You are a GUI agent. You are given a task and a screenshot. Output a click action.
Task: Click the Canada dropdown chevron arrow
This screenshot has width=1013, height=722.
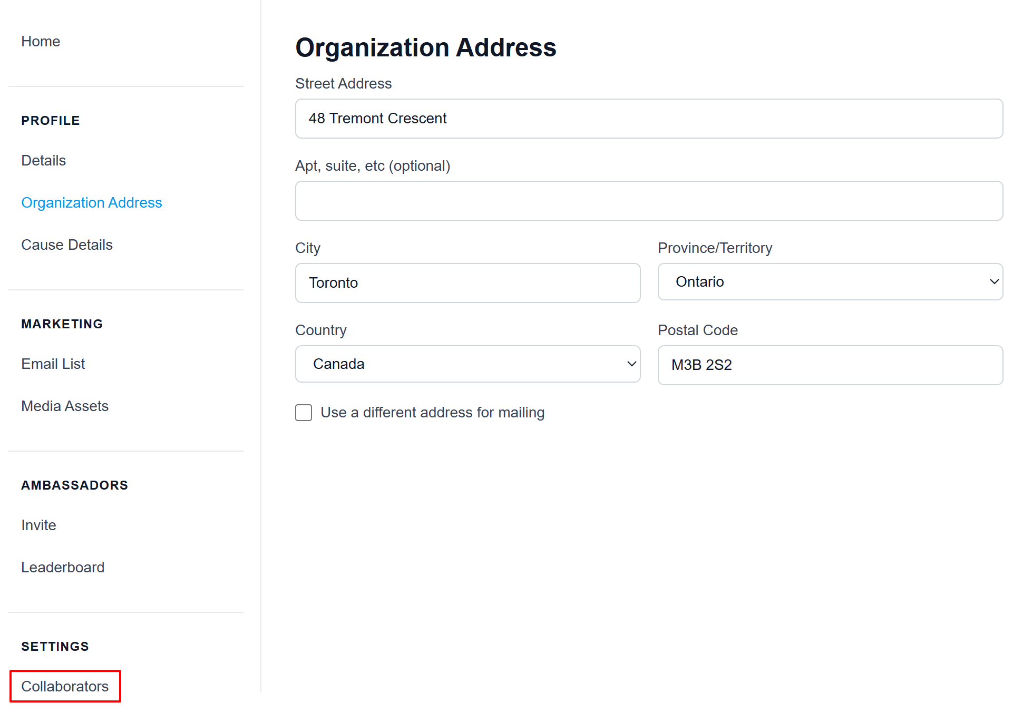tap(631, 364)
